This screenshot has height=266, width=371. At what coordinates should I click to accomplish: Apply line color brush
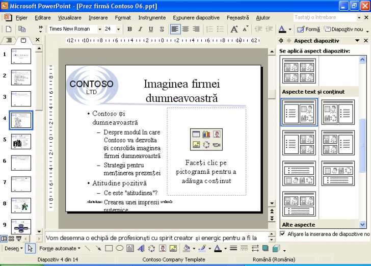(x=202, y=248)
